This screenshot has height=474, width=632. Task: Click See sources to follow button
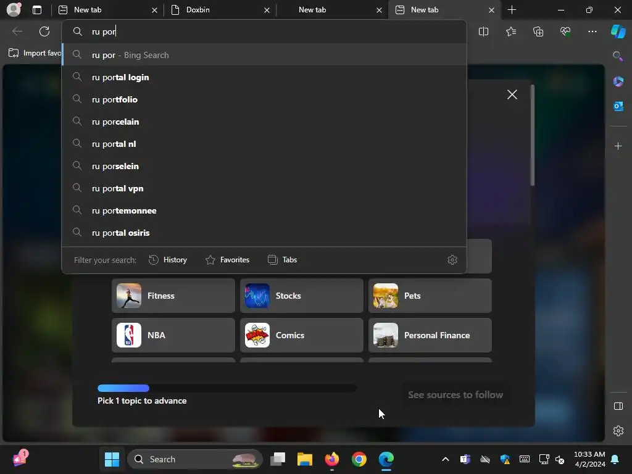click(455, 394)
